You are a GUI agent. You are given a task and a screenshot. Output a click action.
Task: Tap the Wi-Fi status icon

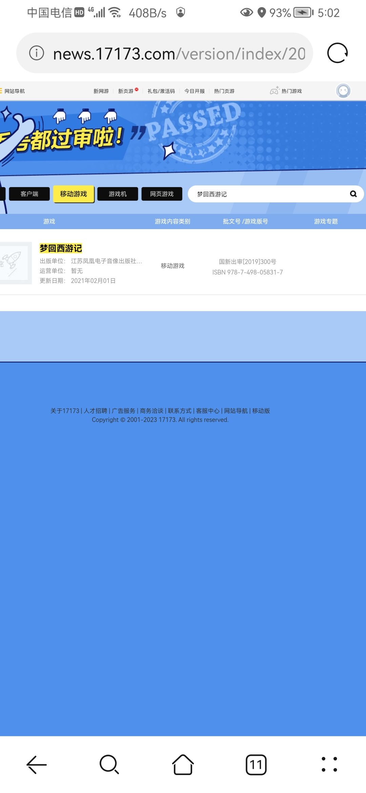click(115, 13)
